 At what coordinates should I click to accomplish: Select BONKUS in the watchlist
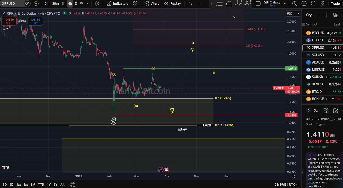coord(323,99)
